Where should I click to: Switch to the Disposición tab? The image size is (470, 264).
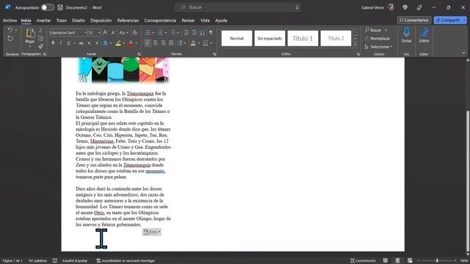(x=101, y=21)
